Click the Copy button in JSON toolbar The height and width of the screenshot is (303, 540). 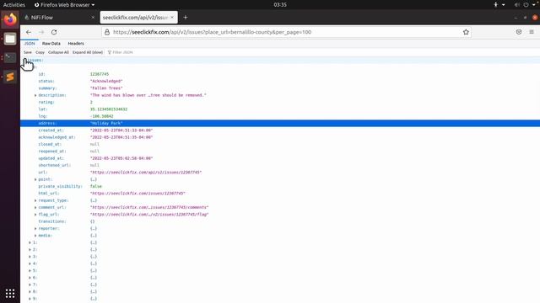coord(40,52)
